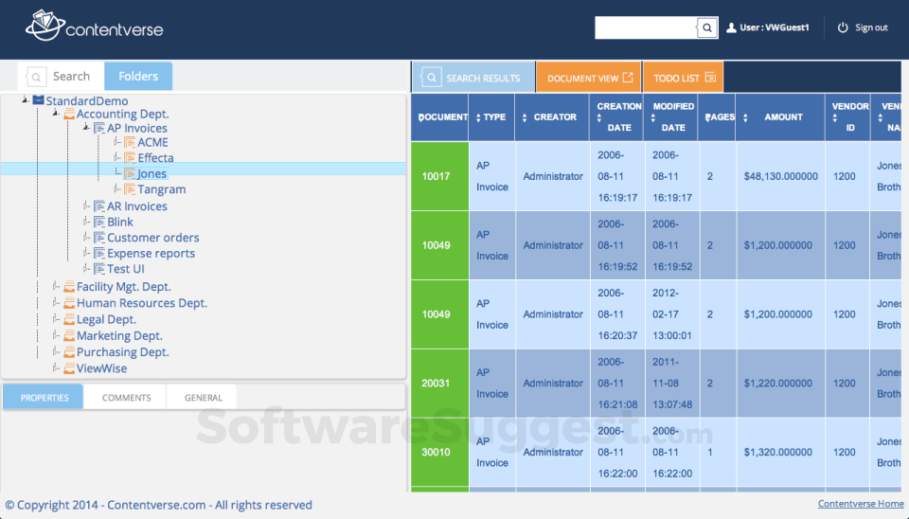This screenshot has height=519, width=909.
Task: Click the header search text field
Action: (646, 27)
